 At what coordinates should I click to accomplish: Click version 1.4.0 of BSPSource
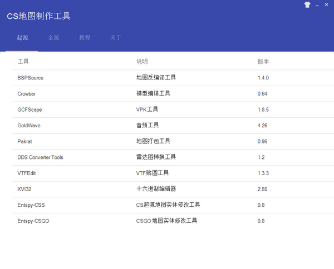point(263,78)
